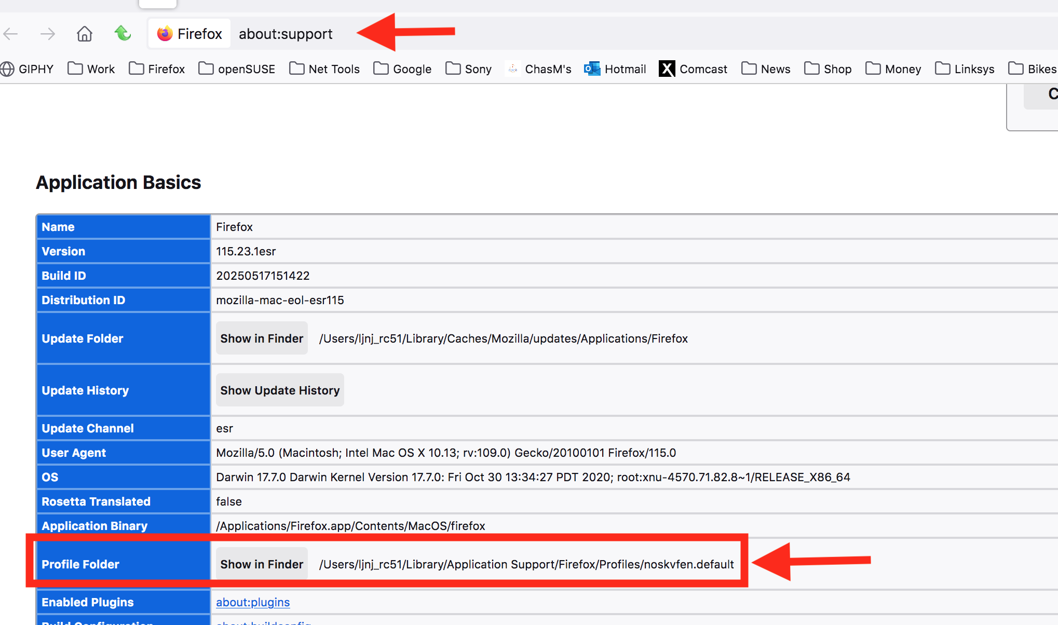This screenshot has width=1058, height=625.
Task: Go to the Home page icon
Action: pos(84,34)
